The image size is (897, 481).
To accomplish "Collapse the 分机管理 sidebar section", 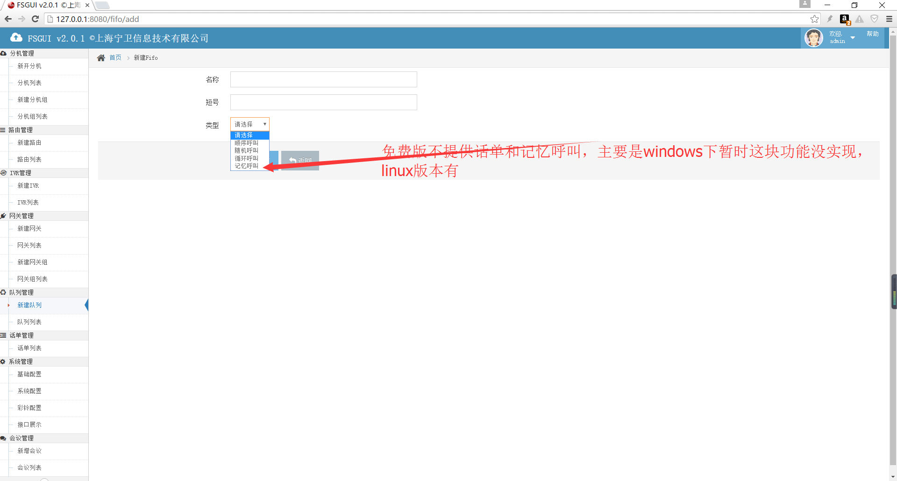I will pos(22,53).
